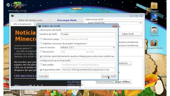Click the Jugar Offline button
170x96 pixels.
coord(122,82)
